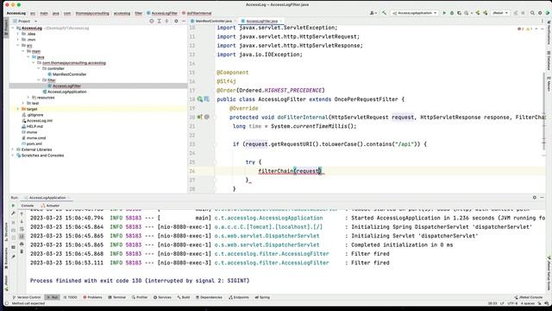Toggle soft-wrap icon in console toolbar
Viewport: 552px width, 311px height.
click(22, 229)
